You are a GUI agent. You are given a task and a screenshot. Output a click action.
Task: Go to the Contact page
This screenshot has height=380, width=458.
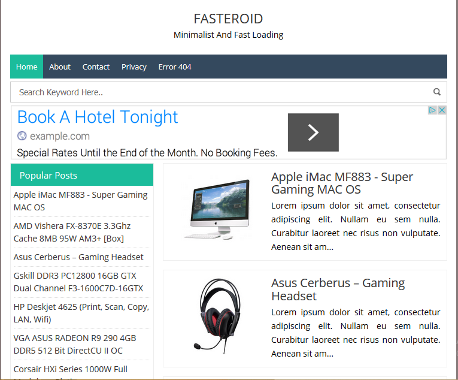(x=96, y=67)
